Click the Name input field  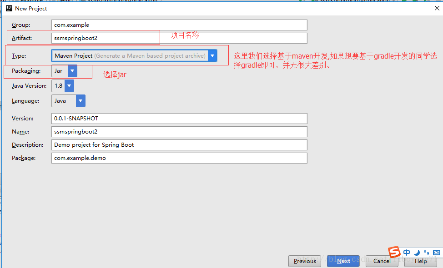tap(179, 132)
